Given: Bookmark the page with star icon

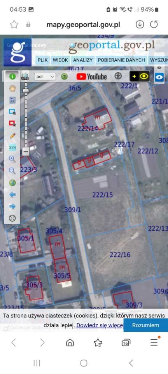Looking at the screenshot, I should [14, 24].
